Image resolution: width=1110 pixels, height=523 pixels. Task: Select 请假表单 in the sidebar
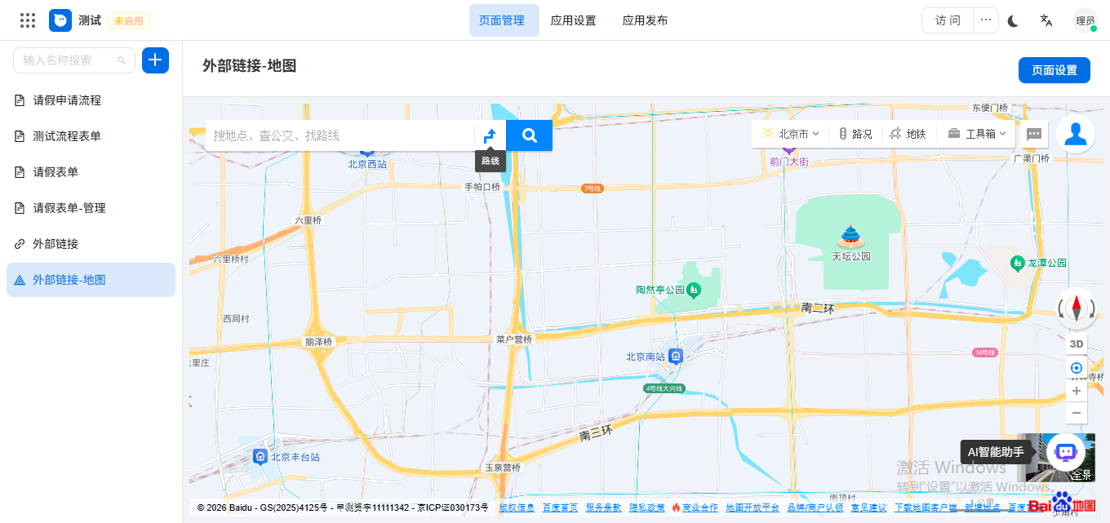[x=91, y=172]
